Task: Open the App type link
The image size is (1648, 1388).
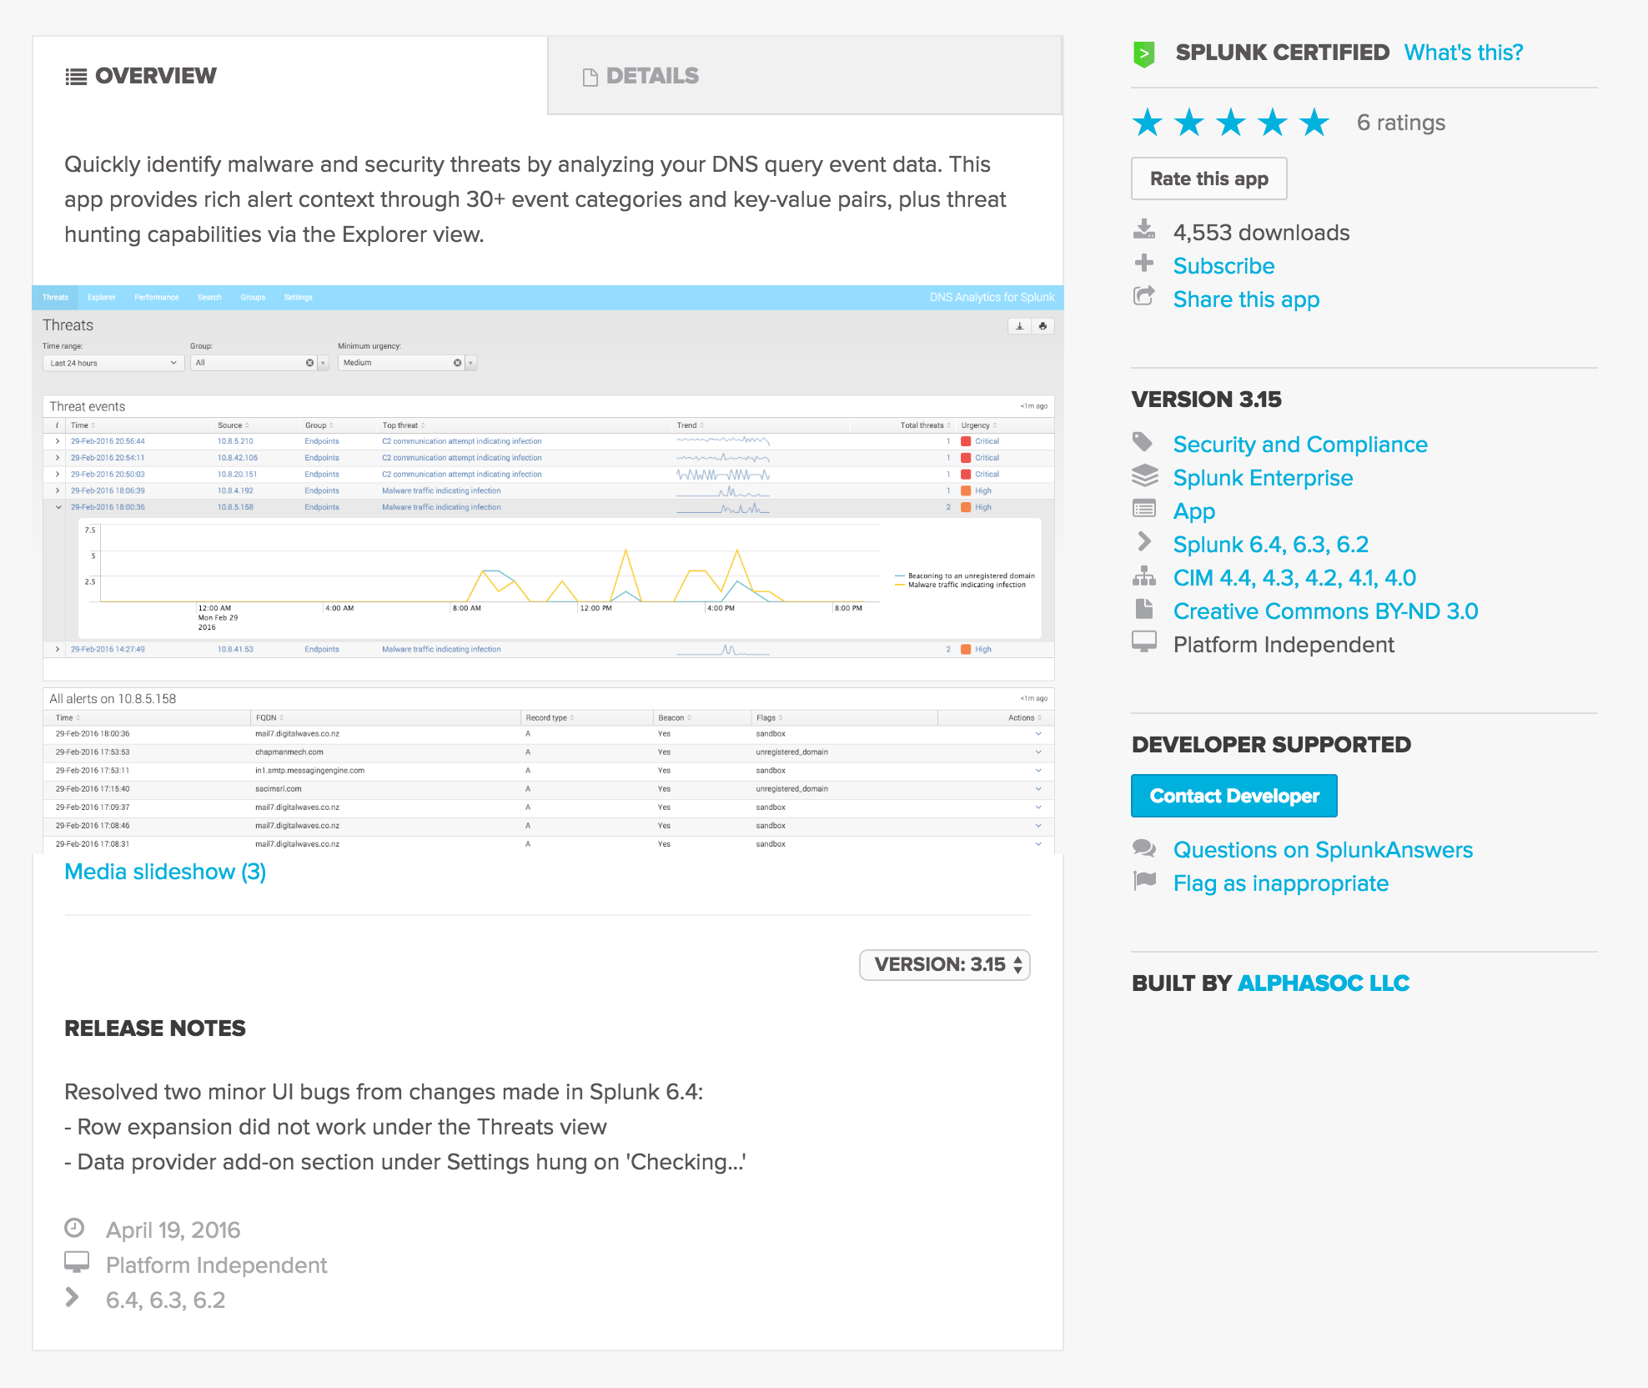Action: 1193,511
